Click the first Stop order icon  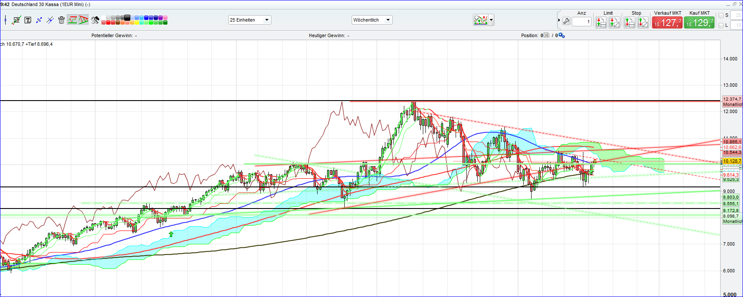[629, 22]
